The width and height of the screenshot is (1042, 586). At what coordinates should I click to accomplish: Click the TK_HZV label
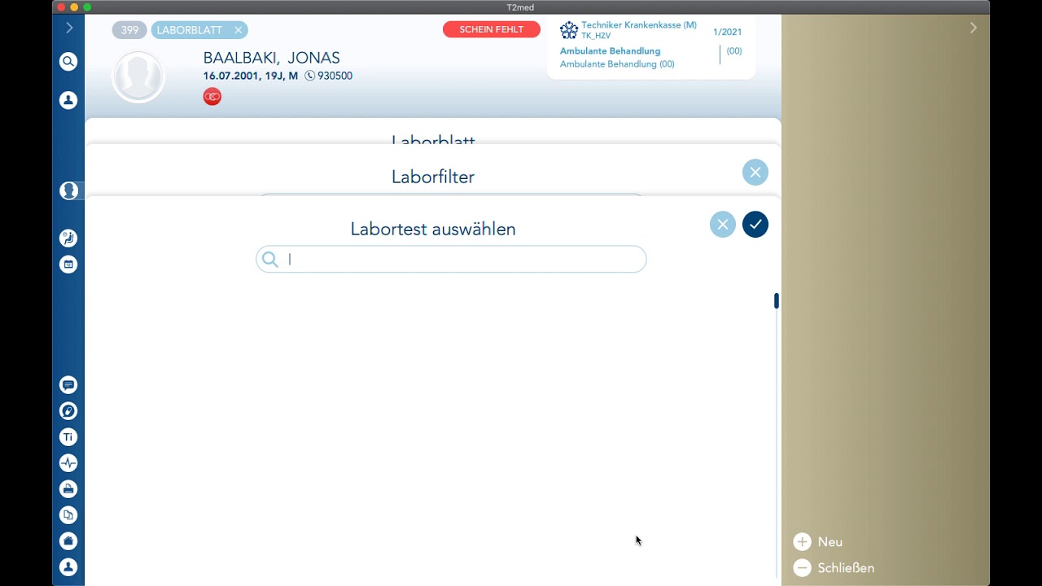tap(596, 36)
